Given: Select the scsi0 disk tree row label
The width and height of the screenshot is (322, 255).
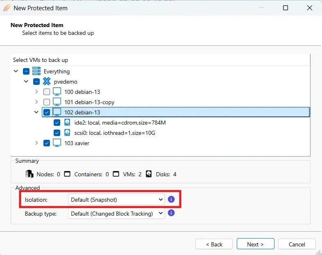Looking at the screenshot, I should 114,133.
